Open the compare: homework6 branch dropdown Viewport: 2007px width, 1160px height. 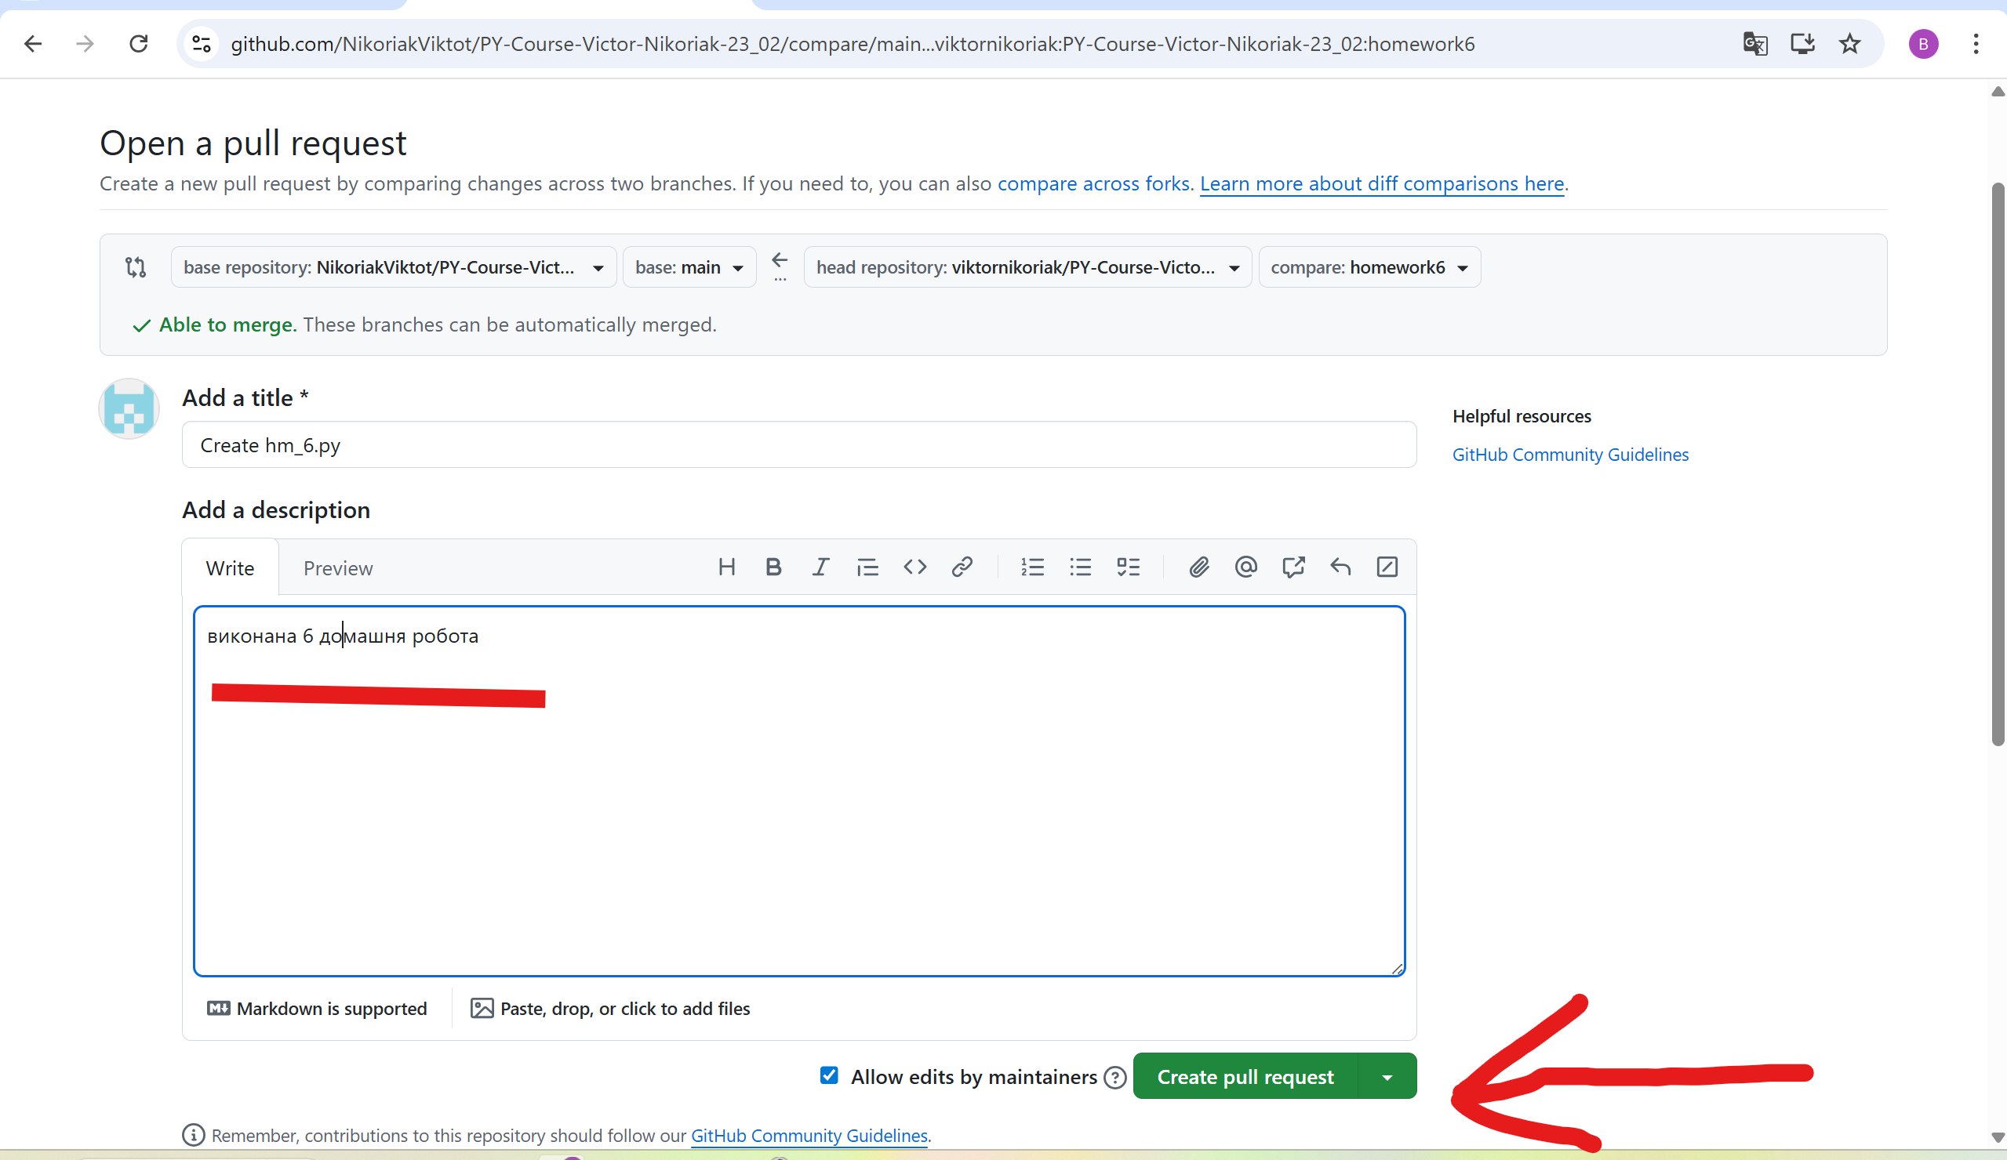click(x=1369, y=267)
